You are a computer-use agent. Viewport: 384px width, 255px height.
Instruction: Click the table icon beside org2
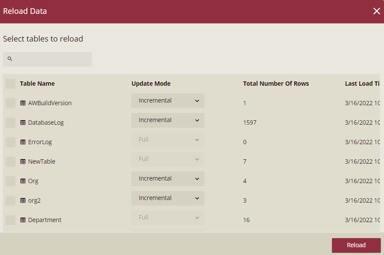pyautogui.click(x=22, y=200)
